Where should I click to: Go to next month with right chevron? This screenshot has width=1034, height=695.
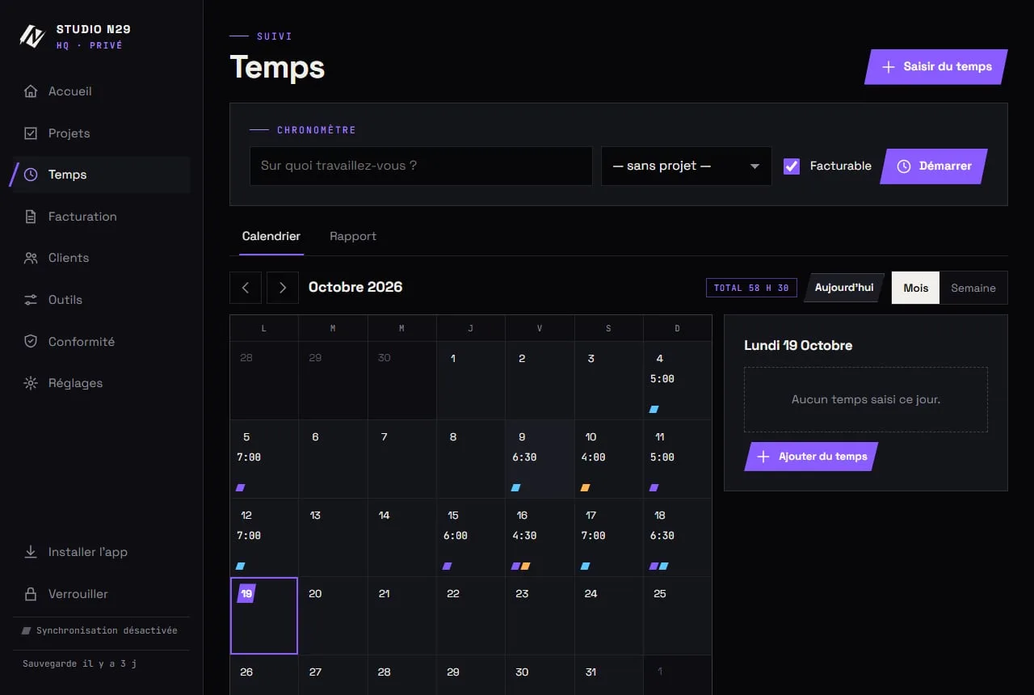[x=283, y=288]
